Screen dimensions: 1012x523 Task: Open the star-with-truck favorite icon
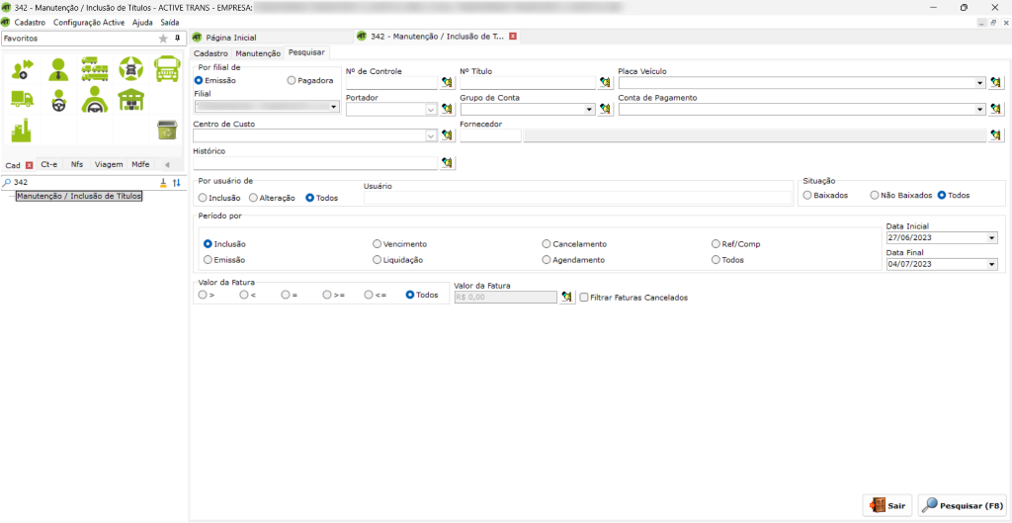131,69
